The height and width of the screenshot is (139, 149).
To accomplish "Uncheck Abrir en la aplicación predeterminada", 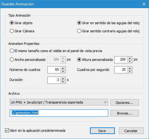I will 7,131.
